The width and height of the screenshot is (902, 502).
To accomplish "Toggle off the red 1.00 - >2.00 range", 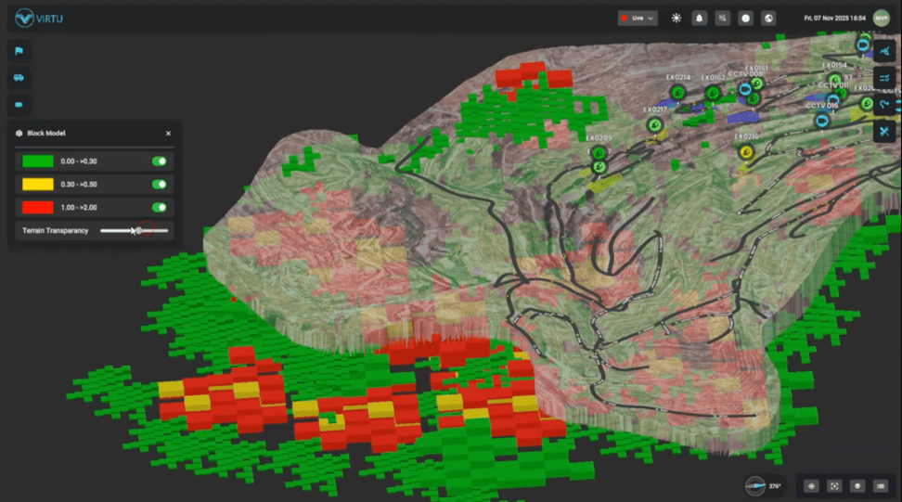I will [x=161, y=208].
